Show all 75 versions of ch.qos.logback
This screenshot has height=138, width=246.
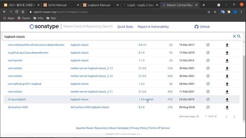[x=170, y=99]
